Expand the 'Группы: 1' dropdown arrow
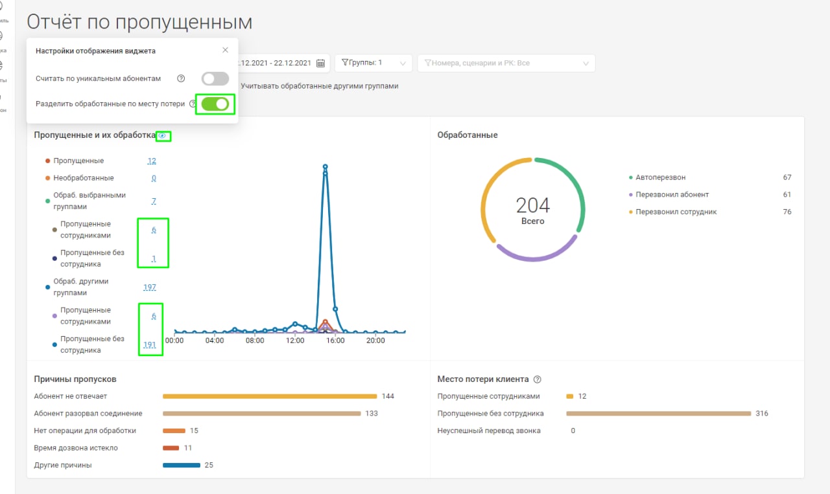 click(403, 63)
